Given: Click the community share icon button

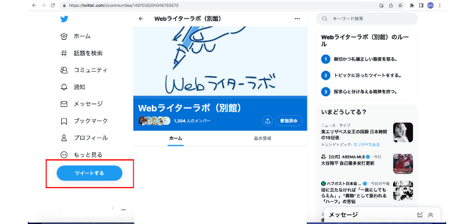Looking at the screenshot, I should click(x=267, y=121).
